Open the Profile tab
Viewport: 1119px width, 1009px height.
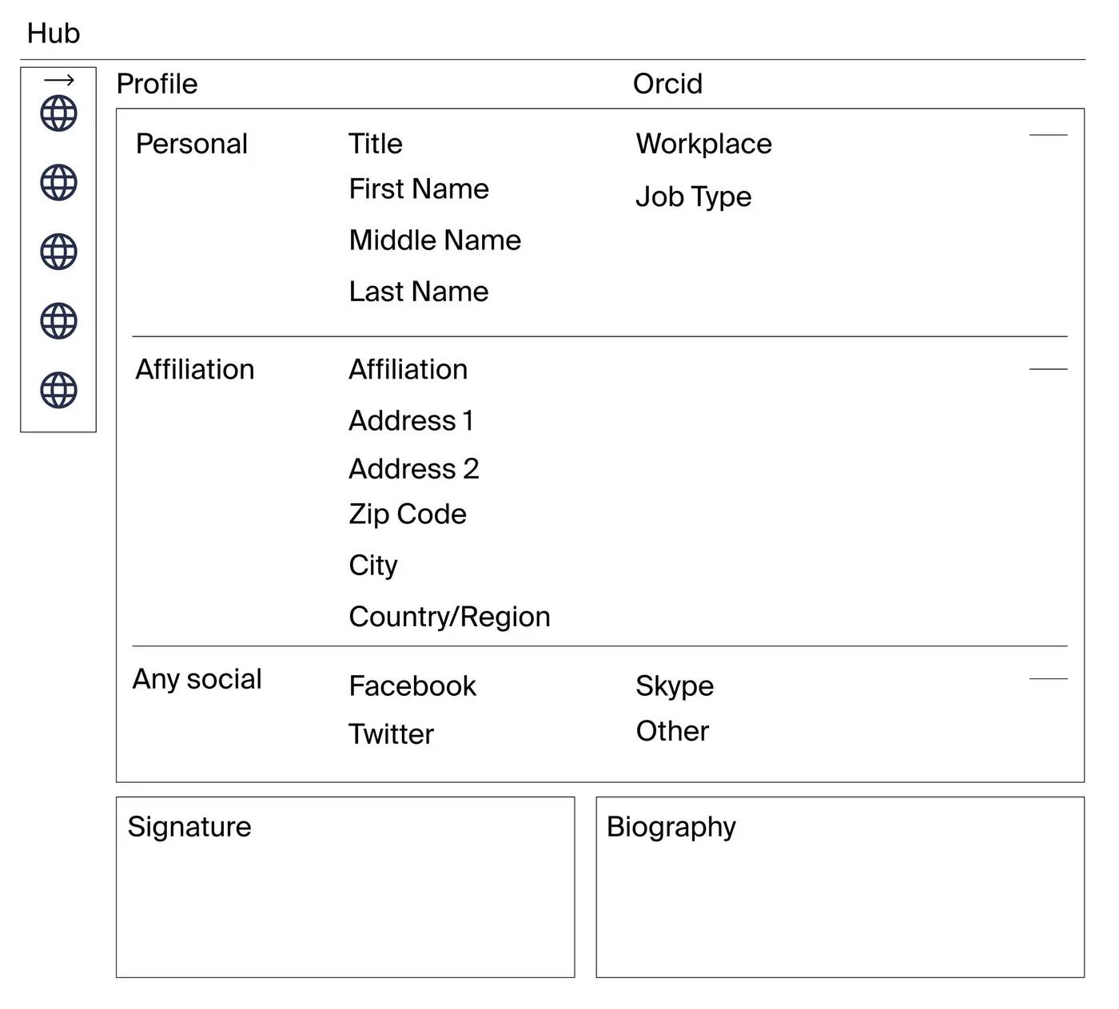click(x=157, y=84)
